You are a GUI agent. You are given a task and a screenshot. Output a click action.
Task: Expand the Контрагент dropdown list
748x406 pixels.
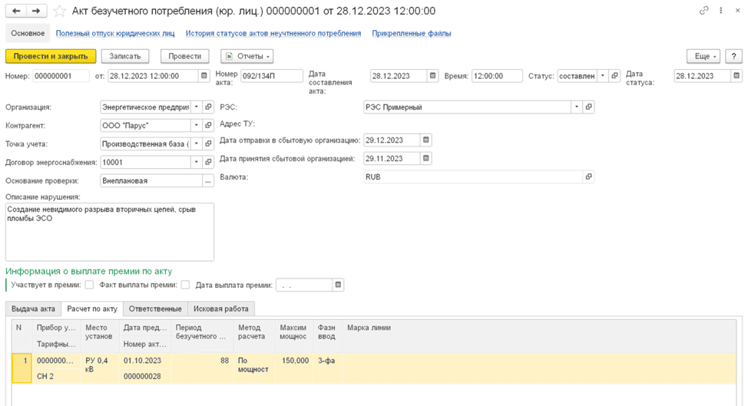pyautogui.click(x=196, y=125)
